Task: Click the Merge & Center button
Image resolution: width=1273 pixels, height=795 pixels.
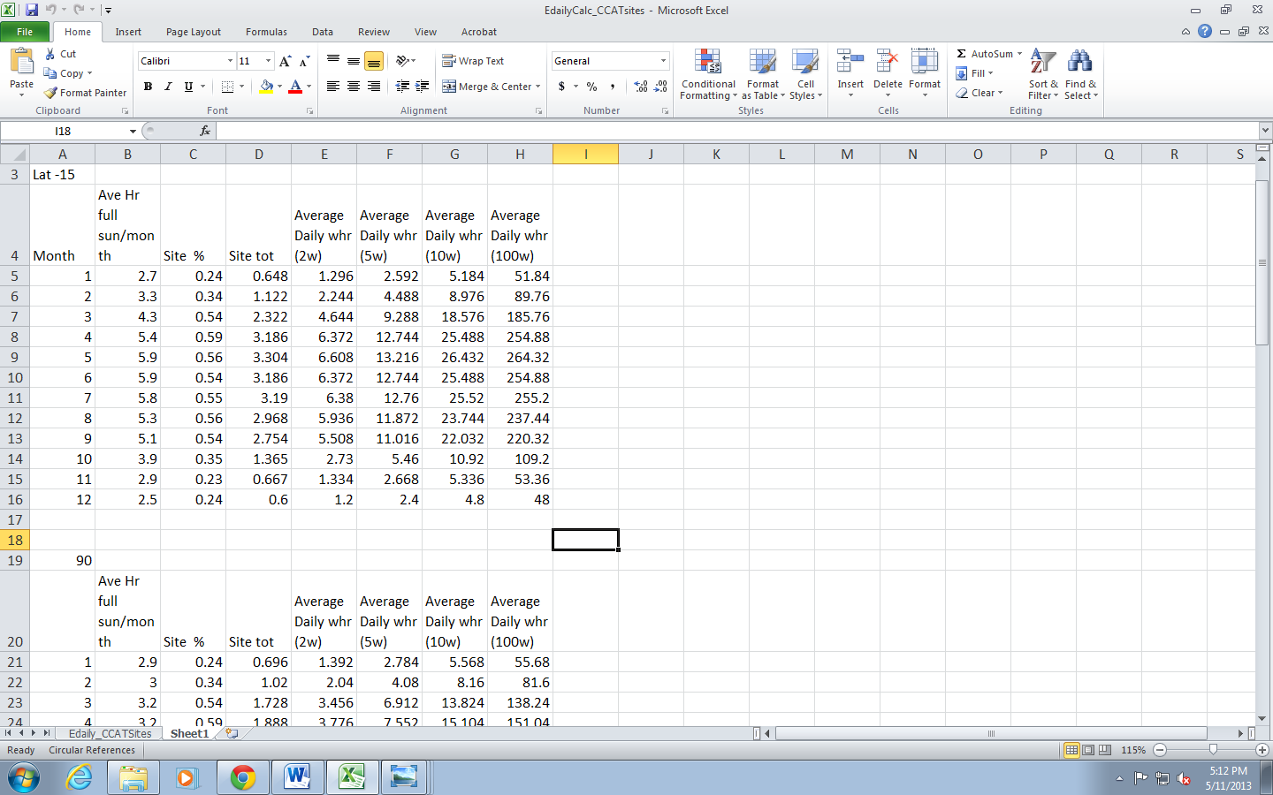Action: 487,87
